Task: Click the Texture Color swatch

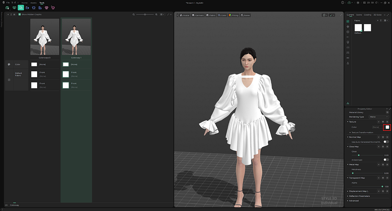Action: [387, 127]
